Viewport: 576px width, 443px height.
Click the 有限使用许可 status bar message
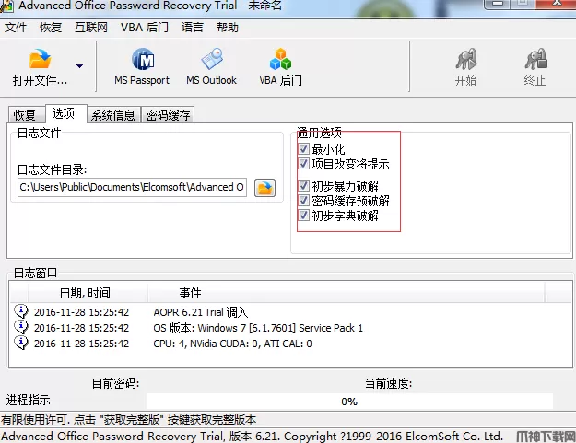(x=129, y=419)
